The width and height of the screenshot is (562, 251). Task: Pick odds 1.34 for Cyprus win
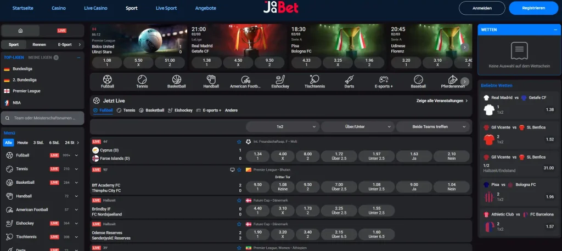coord(258,156)
